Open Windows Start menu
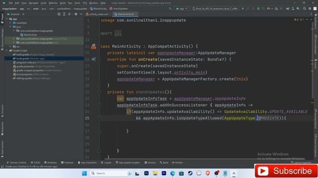 pyautogui.click(x=84, y=173)
